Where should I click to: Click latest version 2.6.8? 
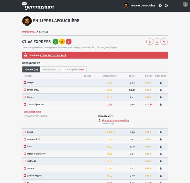coord(132,132)
